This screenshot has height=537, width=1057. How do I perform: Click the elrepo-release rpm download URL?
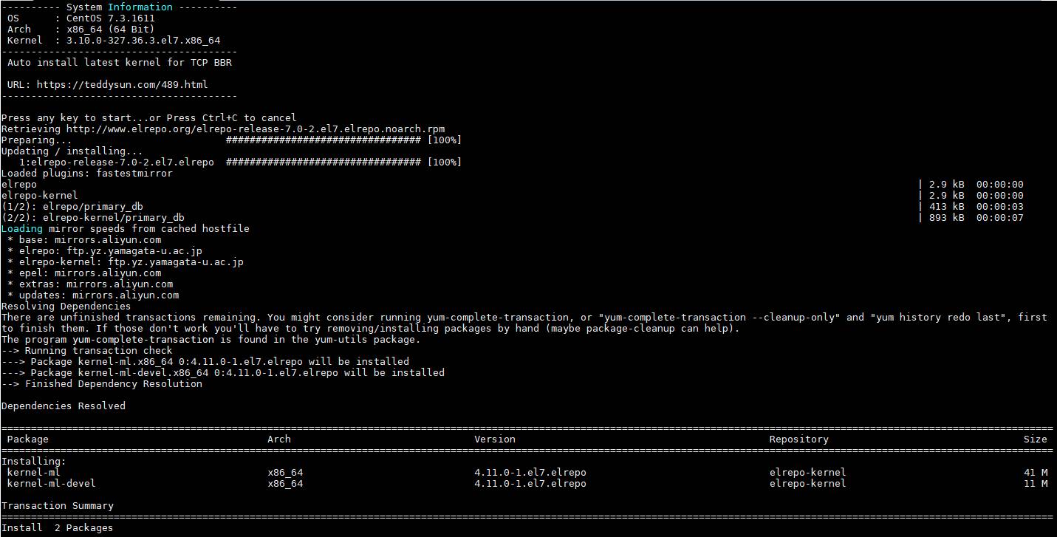(256, 129)
